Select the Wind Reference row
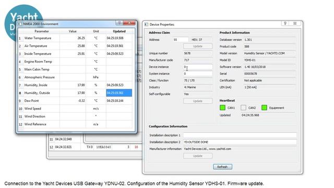This screenshot has height=188, width=334. point(75,124)
